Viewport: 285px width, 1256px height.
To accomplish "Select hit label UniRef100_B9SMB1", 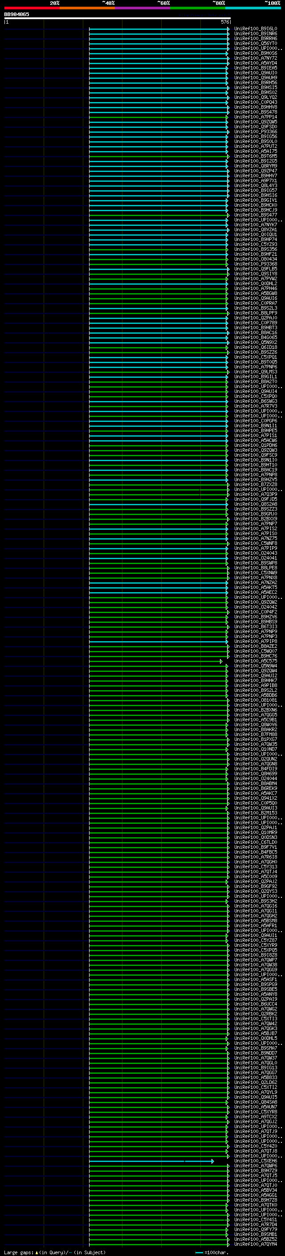I will [x=255, y=1234].
